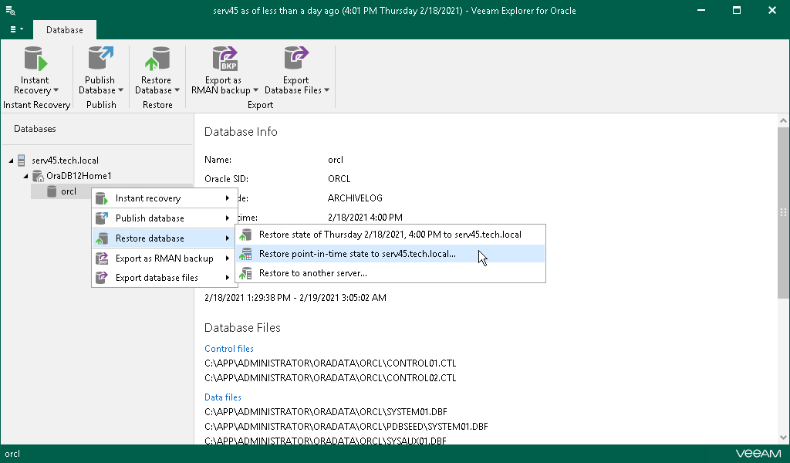This screenshot has width=790, height=463.
Task: Expand the Export database files submenu arrow
Action: point(228,278)
